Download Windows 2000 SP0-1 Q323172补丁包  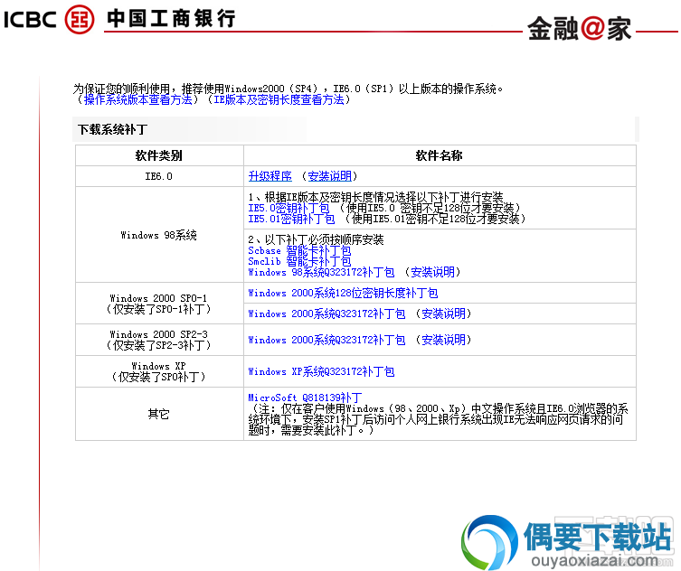pos(327,314)
